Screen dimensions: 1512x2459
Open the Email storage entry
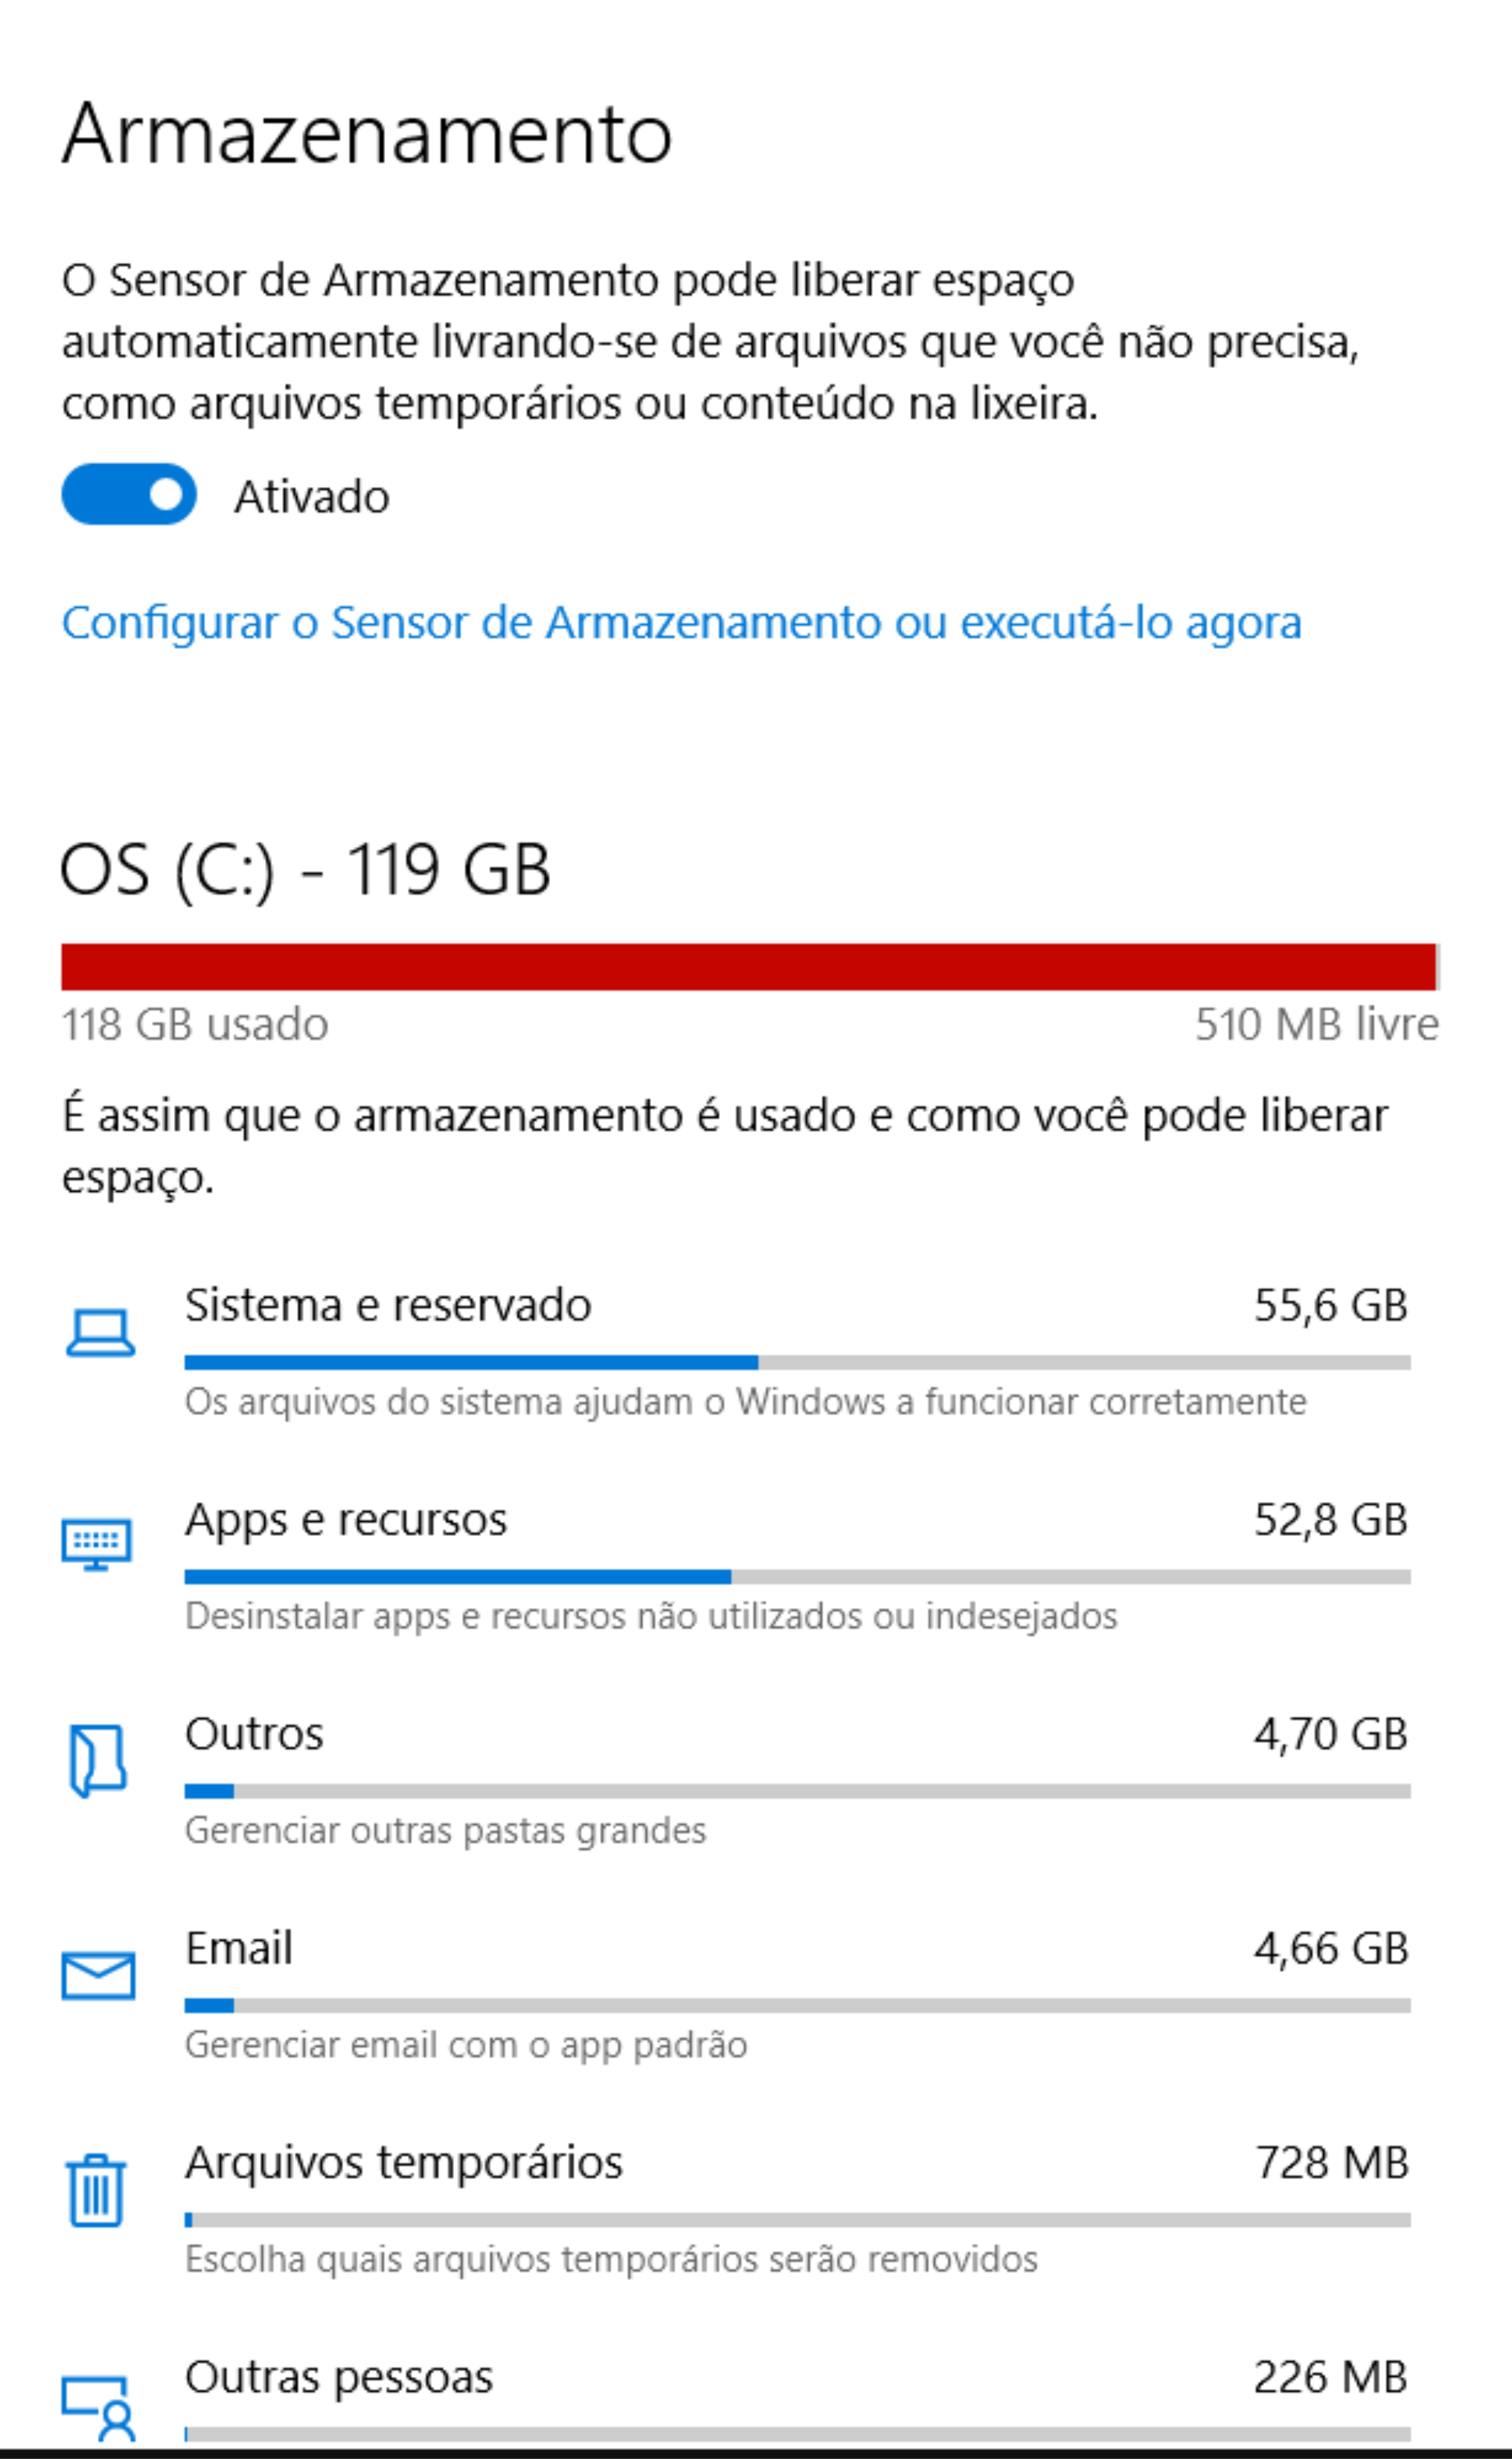pyautogui.click(x=737, y=1994)
